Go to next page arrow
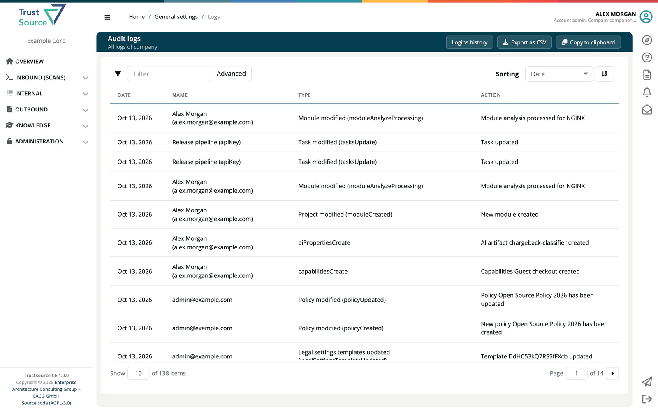This screenshot has height=411, width=658. click(612, 373)
